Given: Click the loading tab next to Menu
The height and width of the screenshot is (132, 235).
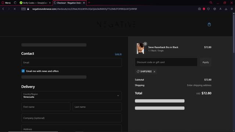Looking at the screenshot, I should tap(15, 3).
